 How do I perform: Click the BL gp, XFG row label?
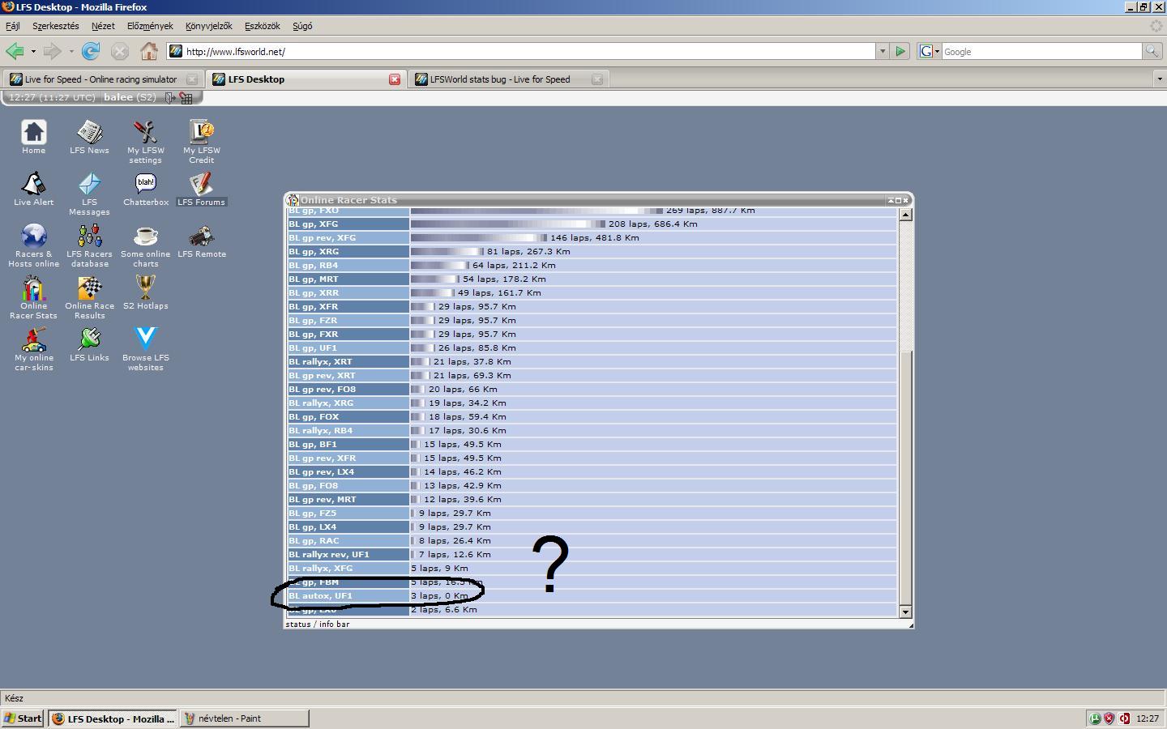(x=348, y=224)
